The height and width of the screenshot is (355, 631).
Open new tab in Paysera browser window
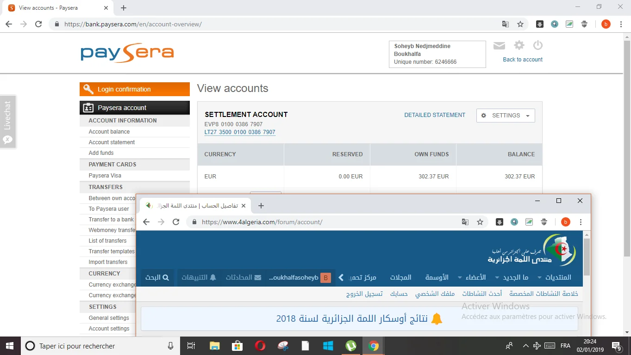pyautogui.click(x=124, y=8)
